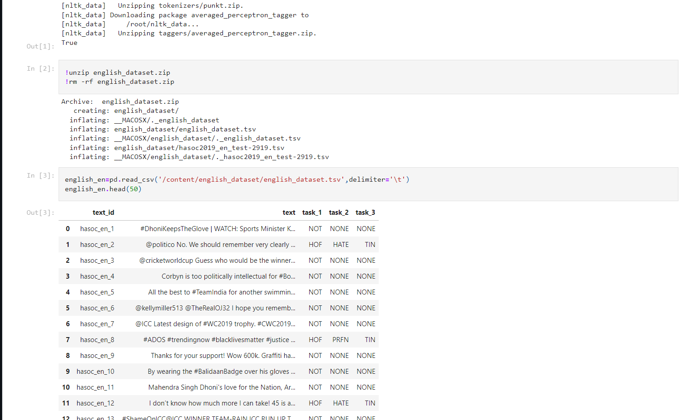This screenshot has width=688, height=420.
Task: Click the 'I don't know how much' tweet
Action: click(x=223, y=403)
